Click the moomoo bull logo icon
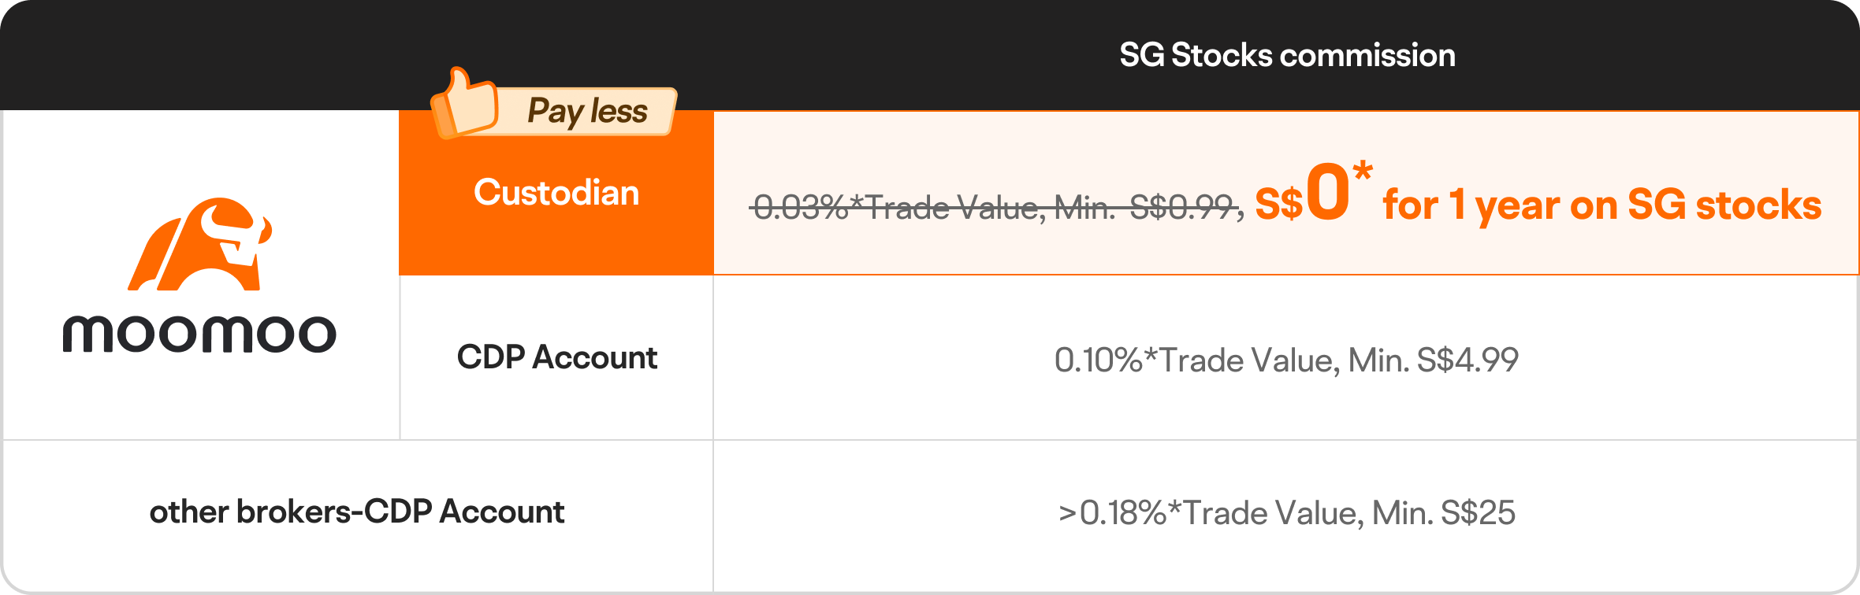The image size is (1860, 595). (x=200, y=245)
